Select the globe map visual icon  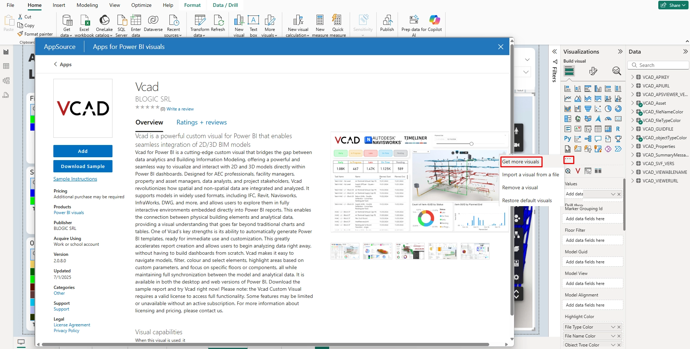point(578,119)
